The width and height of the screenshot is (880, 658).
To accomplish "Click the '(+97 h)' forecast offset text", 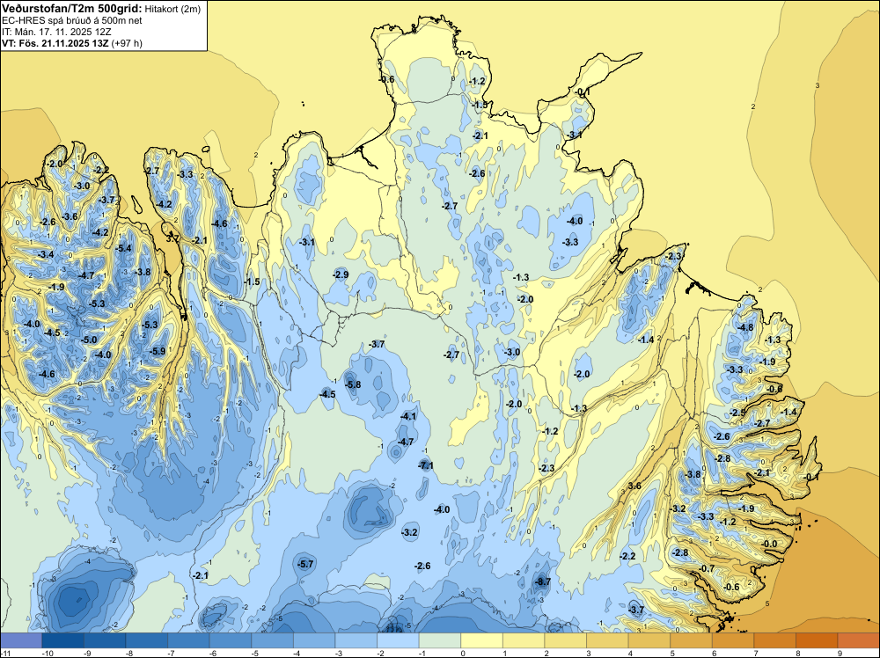I will coord(127,43).
